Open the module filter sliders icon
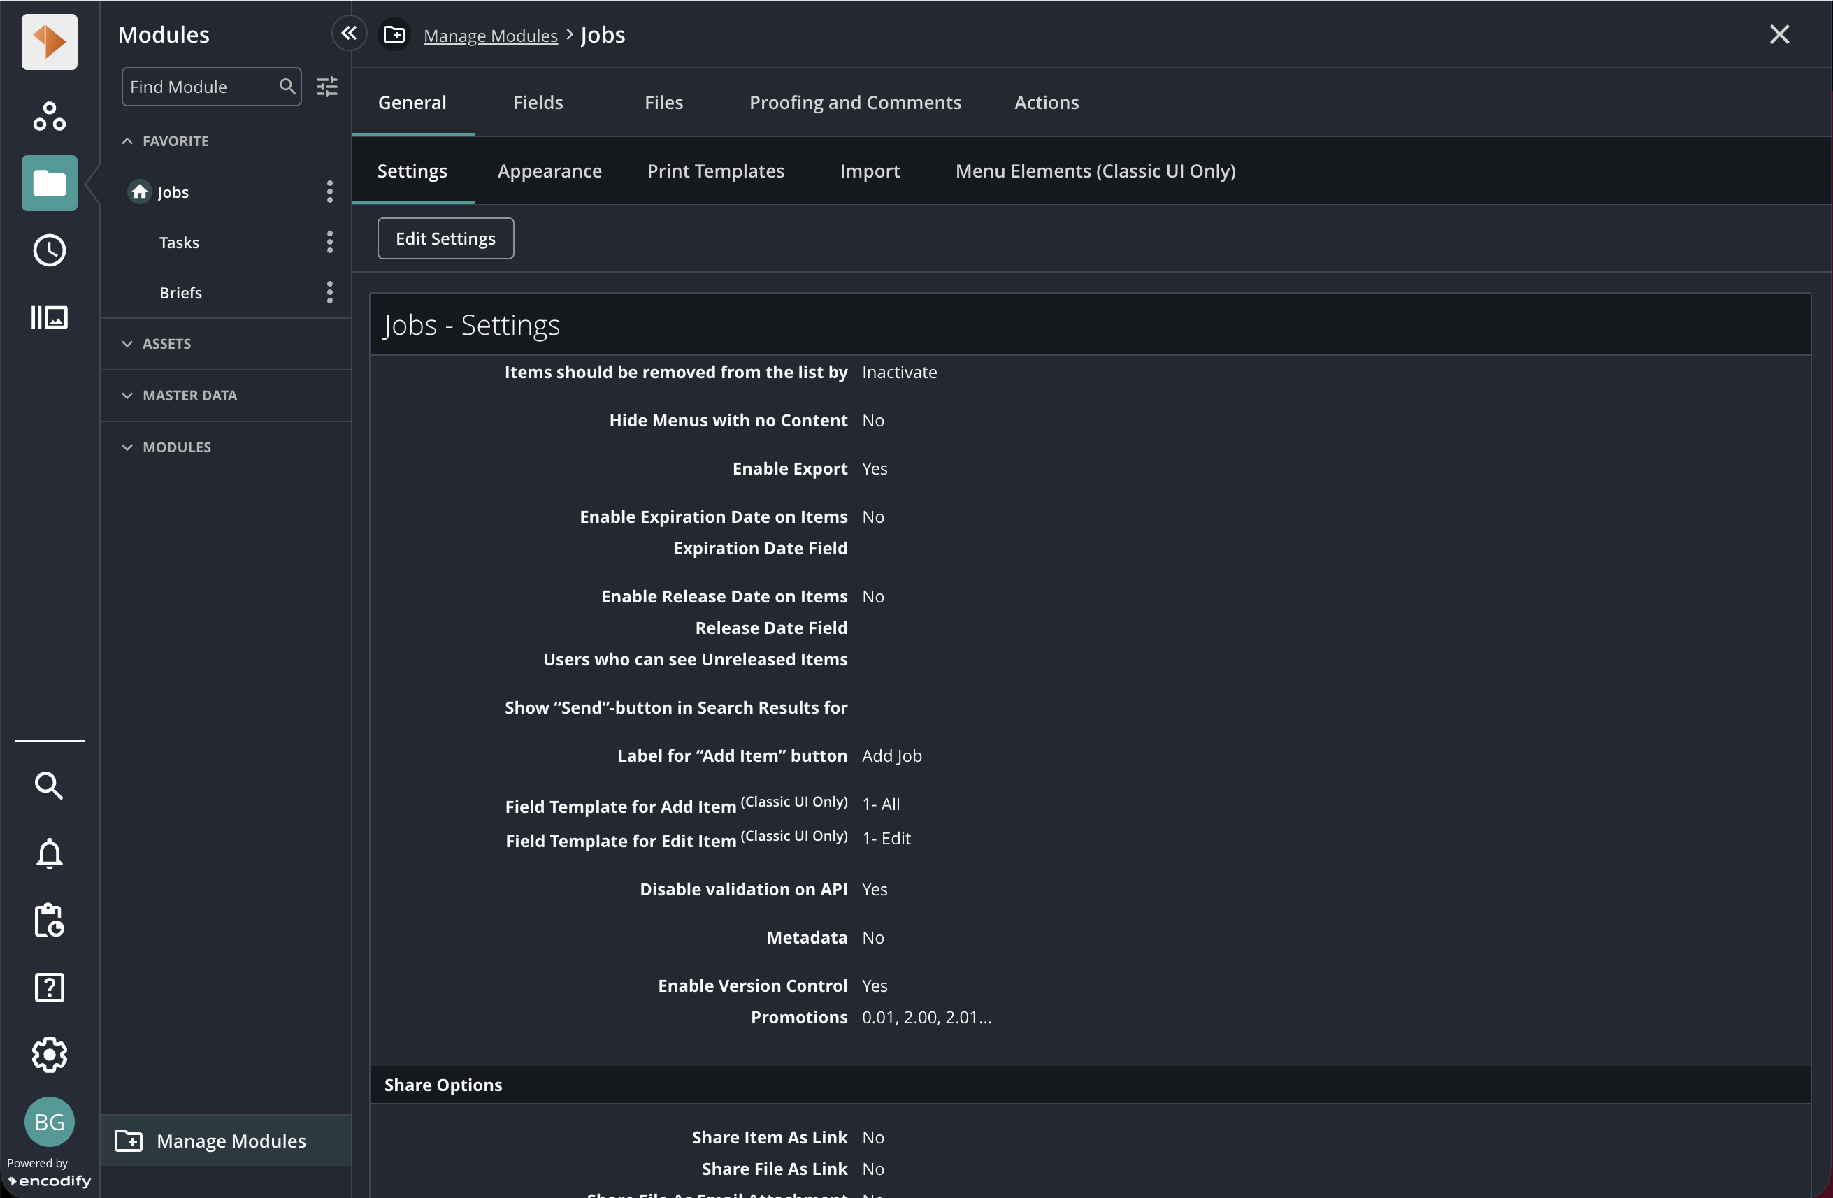 point(327,86)
